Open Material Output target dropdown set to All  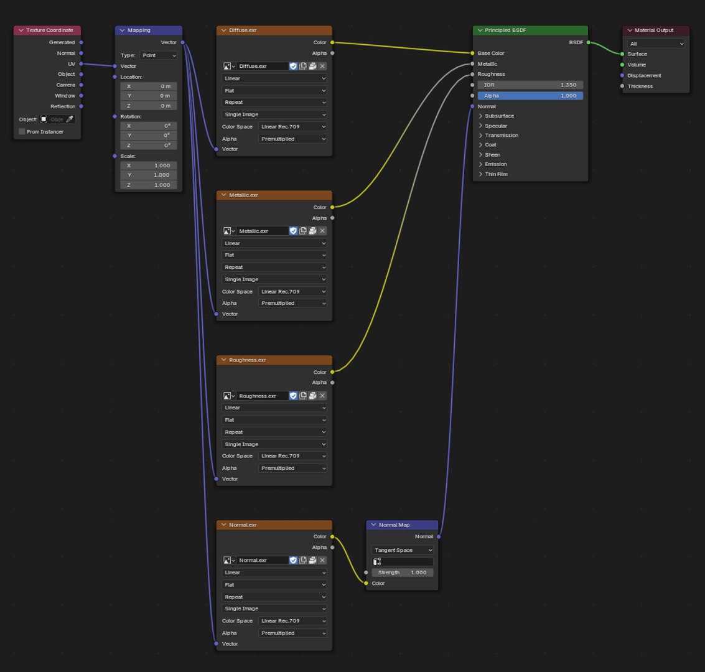point(656,44)
